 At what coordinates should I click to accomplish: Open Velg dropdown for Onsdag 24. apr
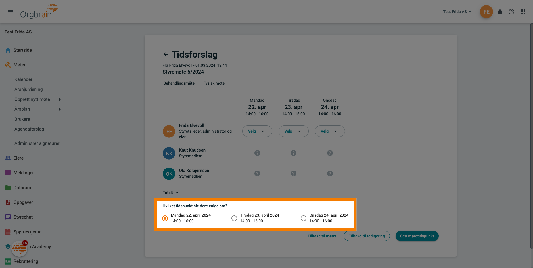[x=330, y=131]
